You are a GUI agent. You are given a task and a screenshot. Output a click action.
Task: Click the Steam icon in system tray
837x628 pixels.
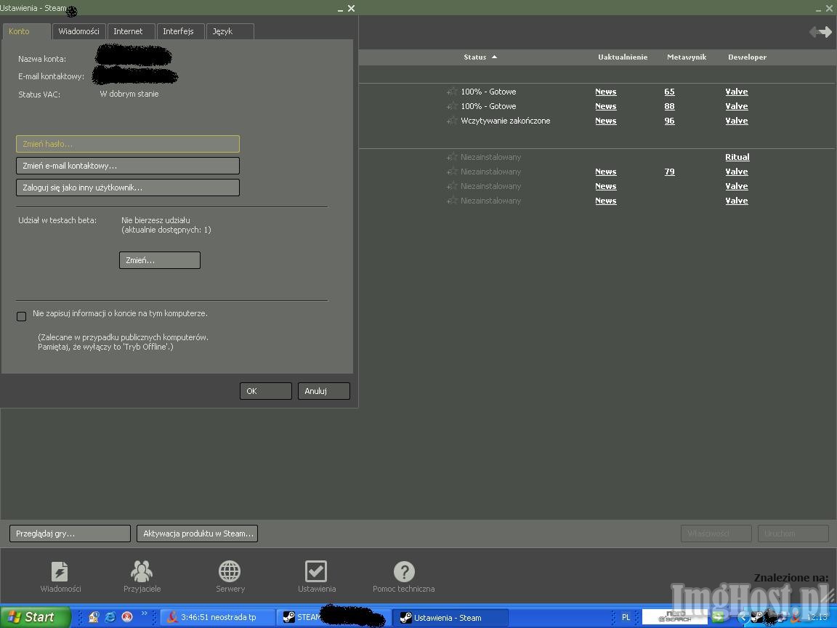[756, 617]
